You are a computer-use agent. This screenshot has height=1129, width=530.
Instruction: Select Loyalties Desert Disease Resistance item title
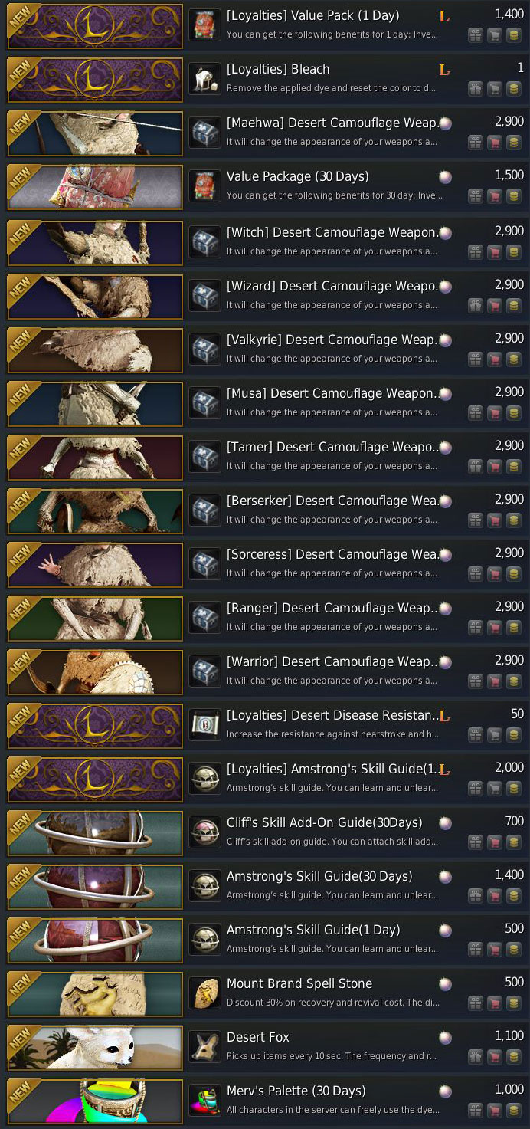pyautogui.click(x=332, y=715)
